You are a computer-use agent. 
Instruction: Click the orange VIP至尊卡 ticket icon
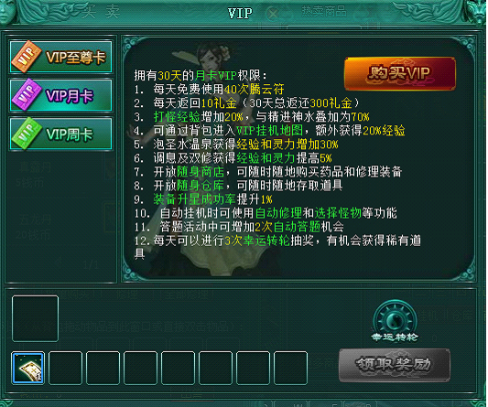pos(27,57)
